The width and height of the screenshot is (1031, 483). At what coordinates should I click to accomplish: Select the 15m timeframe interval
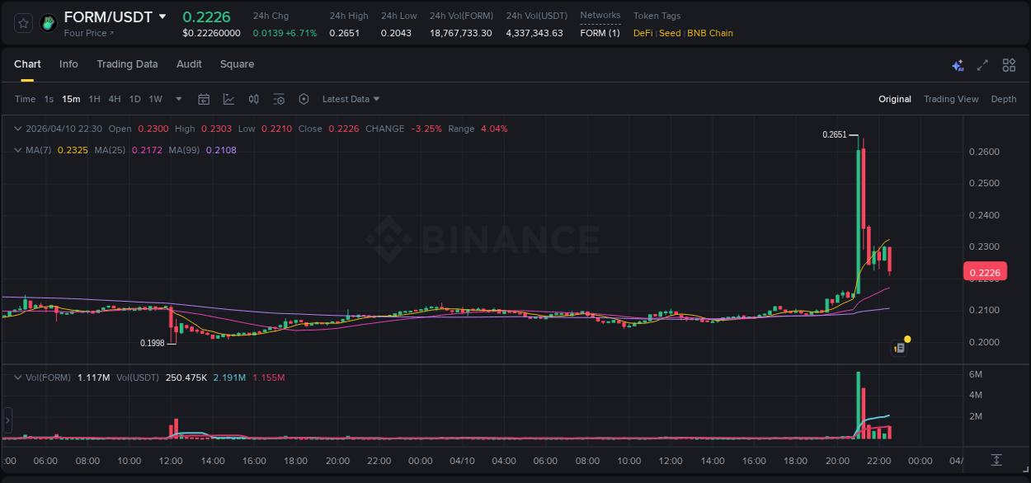pos(71,98)
